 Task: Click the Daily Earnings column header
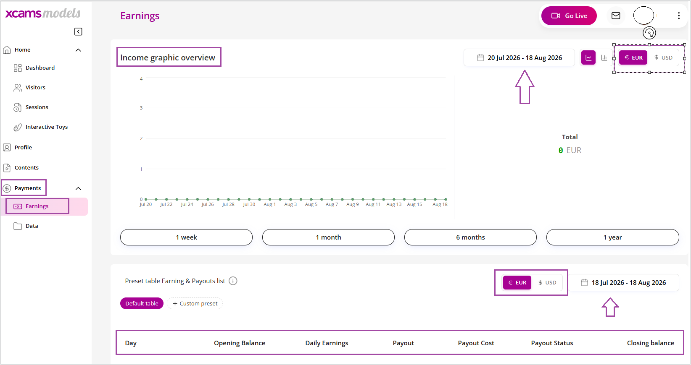327,343
